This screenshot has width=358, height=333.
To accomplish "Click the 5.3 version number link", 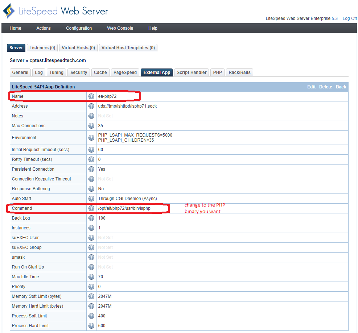I will 334,18.
